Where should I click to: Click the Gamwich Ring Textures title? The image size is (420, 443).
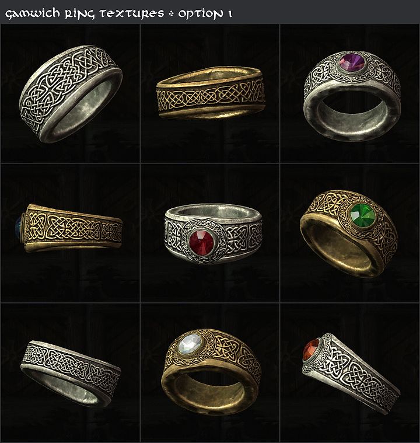85,13
